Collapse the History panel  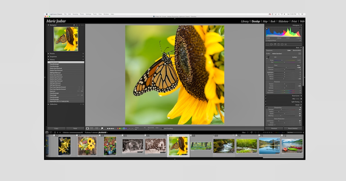click(48, 59)
